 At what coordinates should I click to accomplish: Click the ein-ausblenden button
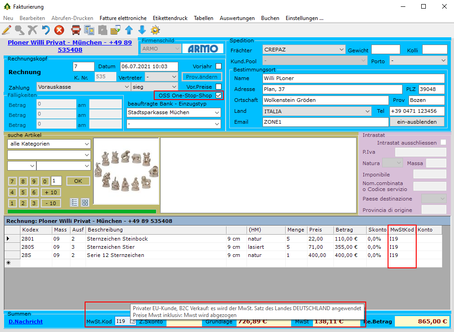(417, 122)
